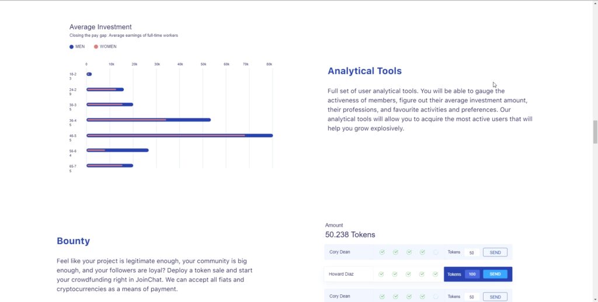Viewport: 598px width, 302px height.
Task: Tick the empty circle in bottom Cory Dean row
Action: tap(436, 297)
